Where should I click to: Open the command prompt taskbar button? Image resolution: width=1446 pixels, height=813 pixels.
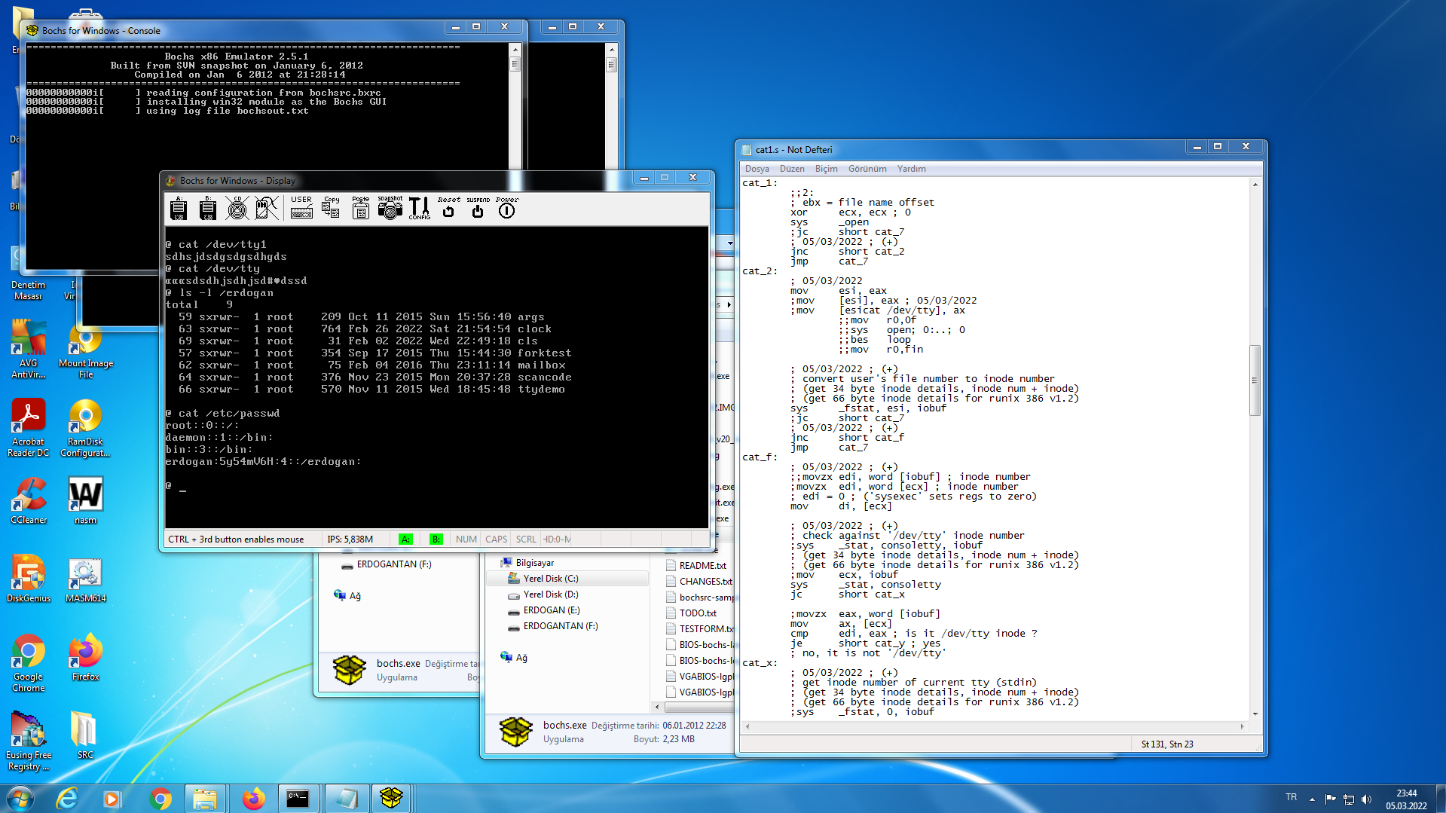(x=298, y=798)
